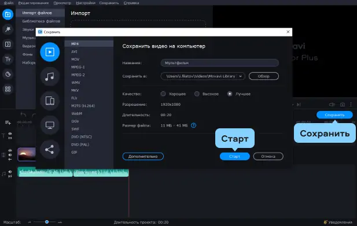357x226 pixels.
Task: Mute the audio track speaker icon
Action: click(10, 172)
